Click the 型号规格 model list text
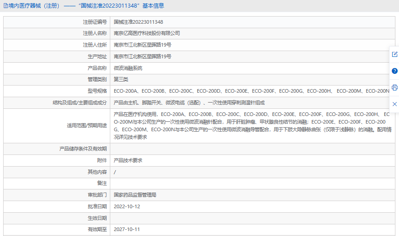Image resolution: width=399 pixels, height=236 pixels. pyautogui.click(x=252, y=91)
